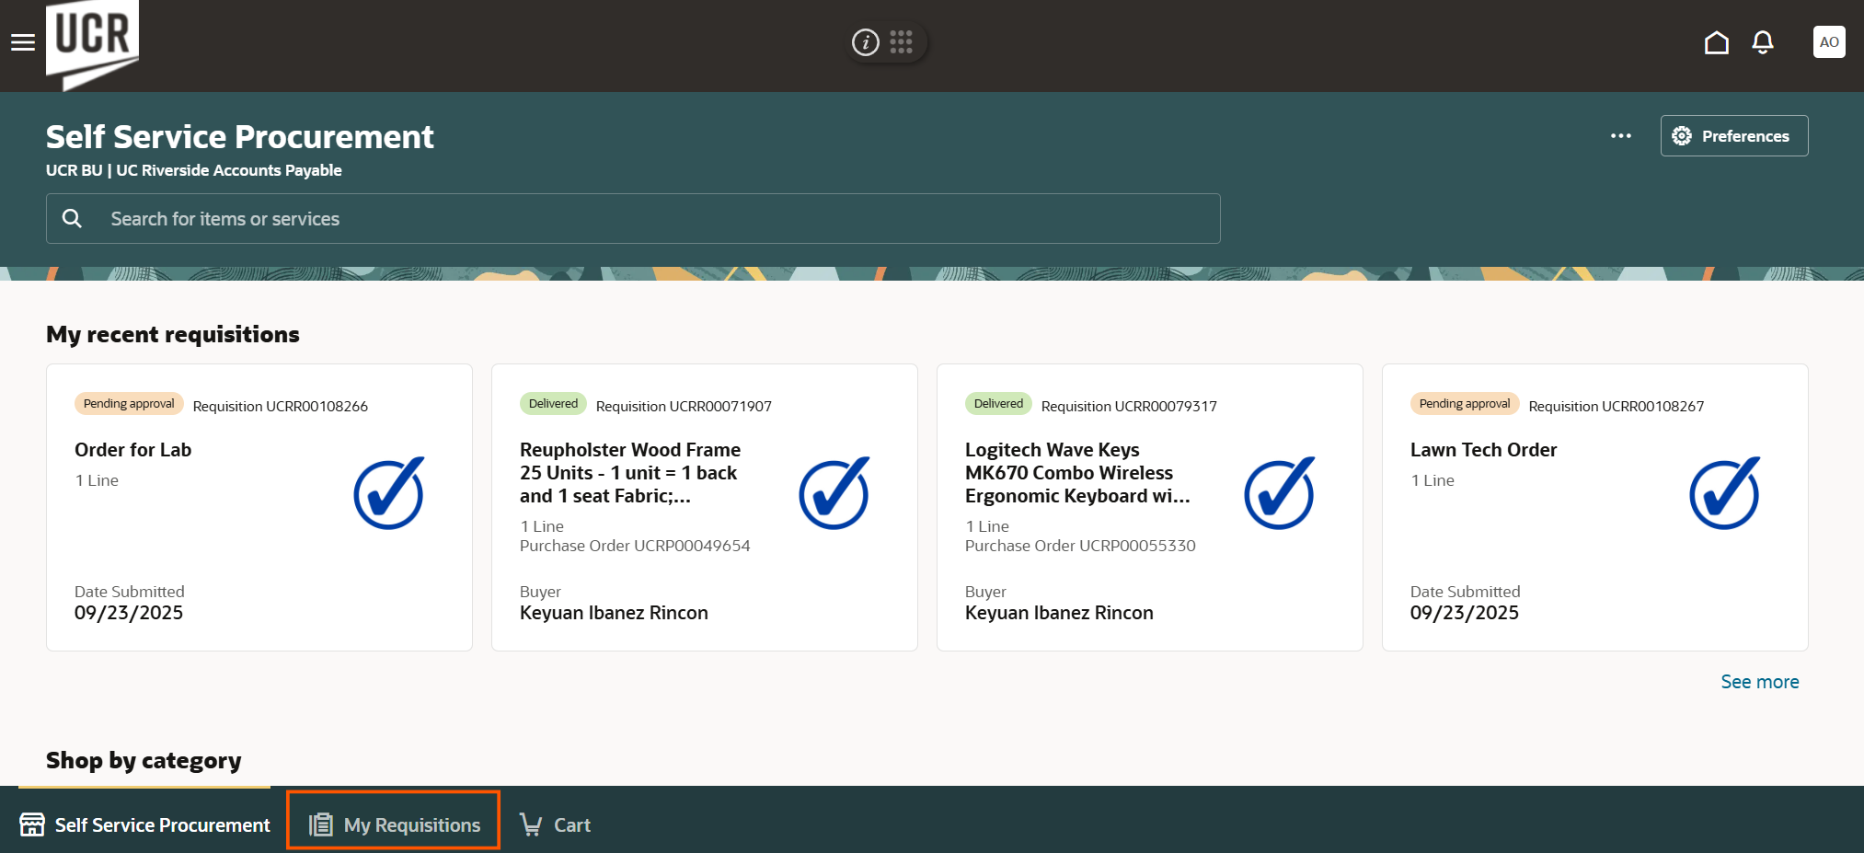Image resolution: width=1864 pixels, height=853 pixels.
Task: Open the apps grid icon
Action: pos(902,42)
